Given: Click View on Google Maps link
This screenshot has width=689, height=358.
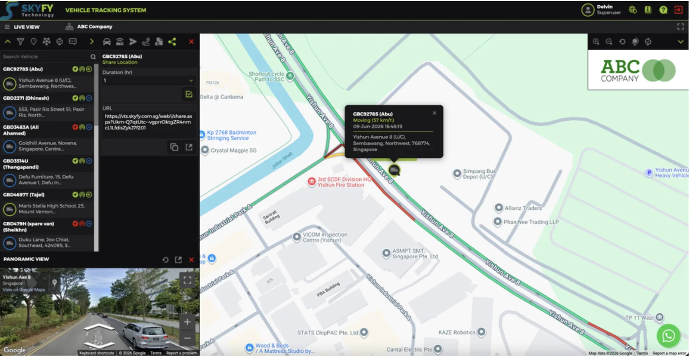Looking at the screenshot, I should [x=24, y=290].
